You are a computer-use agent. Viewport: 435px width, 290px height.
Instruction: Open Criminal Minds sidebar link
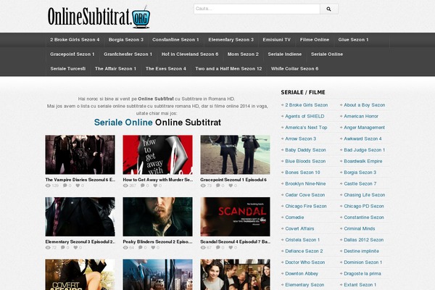360,228
